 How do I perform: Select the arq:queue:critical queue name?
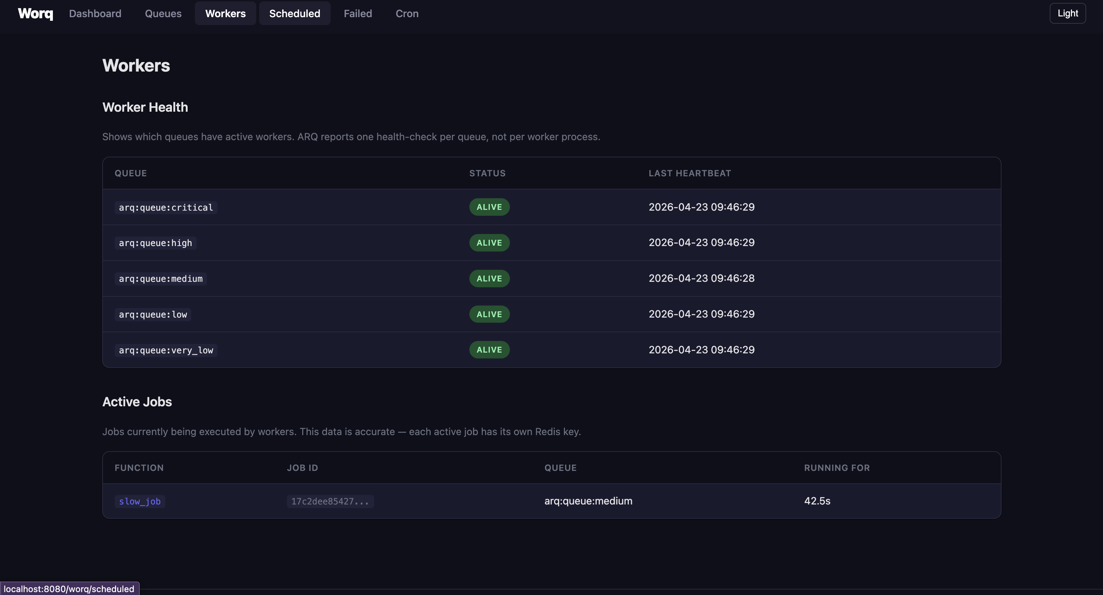166,207
